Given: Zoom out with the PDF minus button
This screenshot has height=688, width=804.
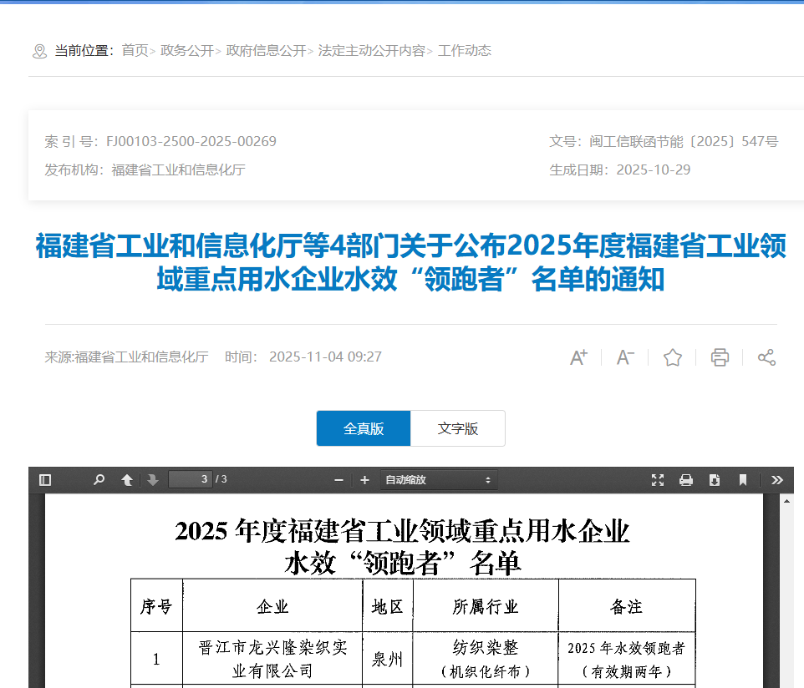Looking at the screenshot, I should [x=338, y=480].
